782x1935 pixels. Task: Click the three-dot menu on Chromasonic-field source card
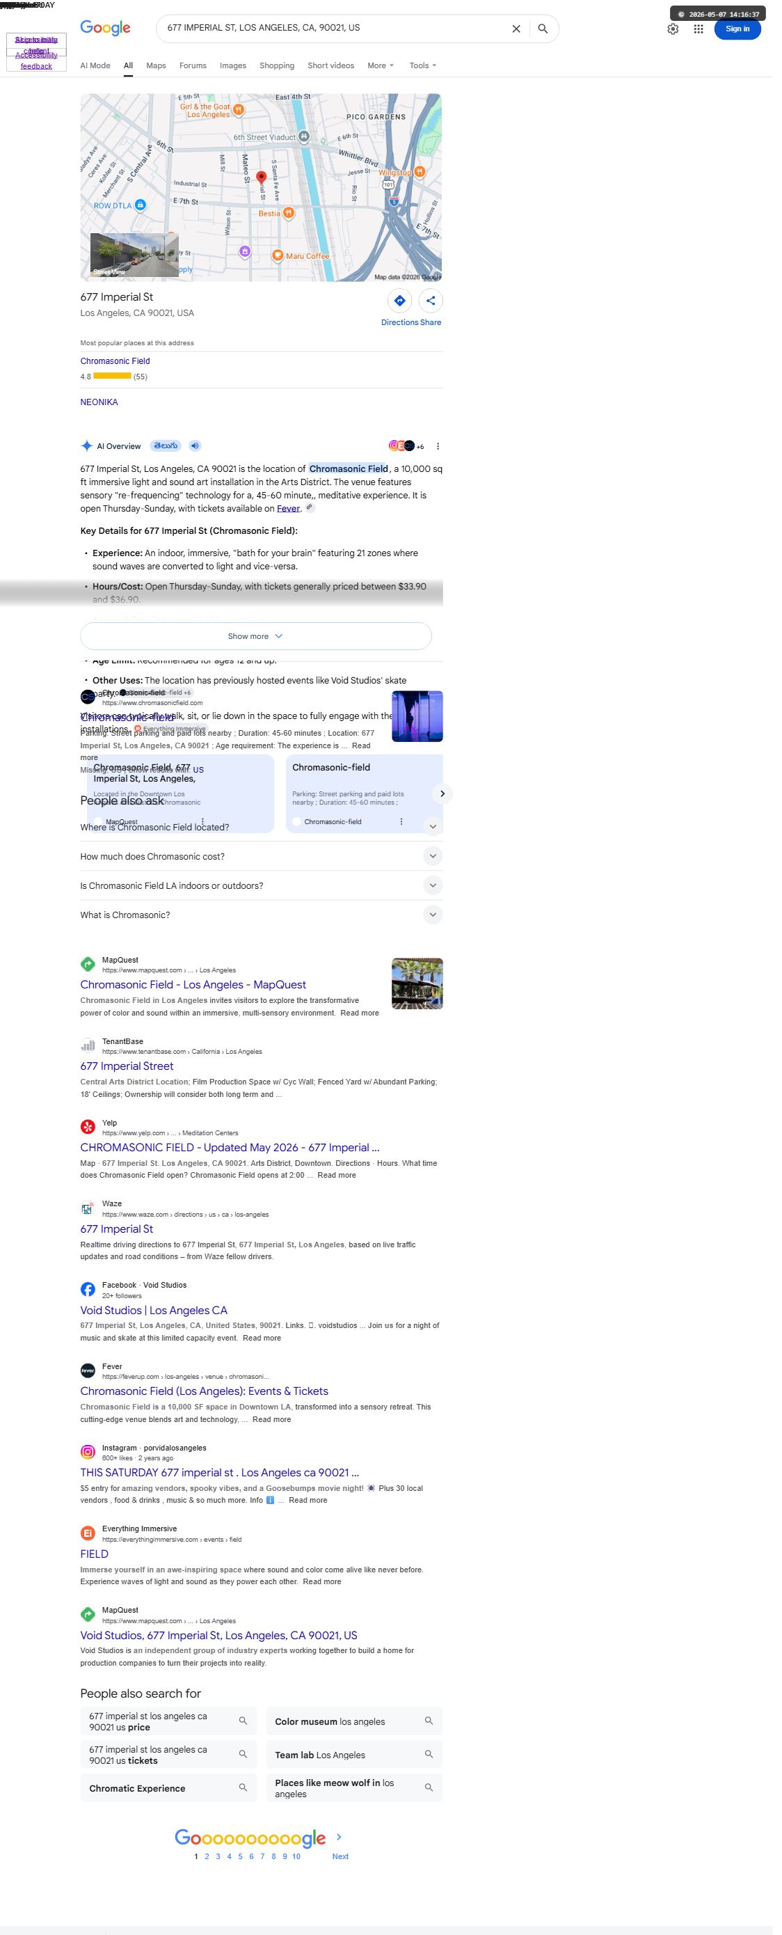click(401, 821)
